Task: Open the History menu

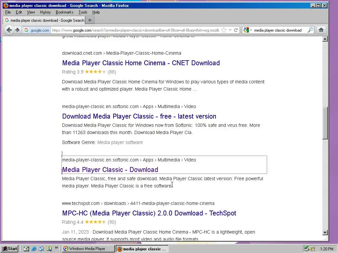Action: coord(45,12)
